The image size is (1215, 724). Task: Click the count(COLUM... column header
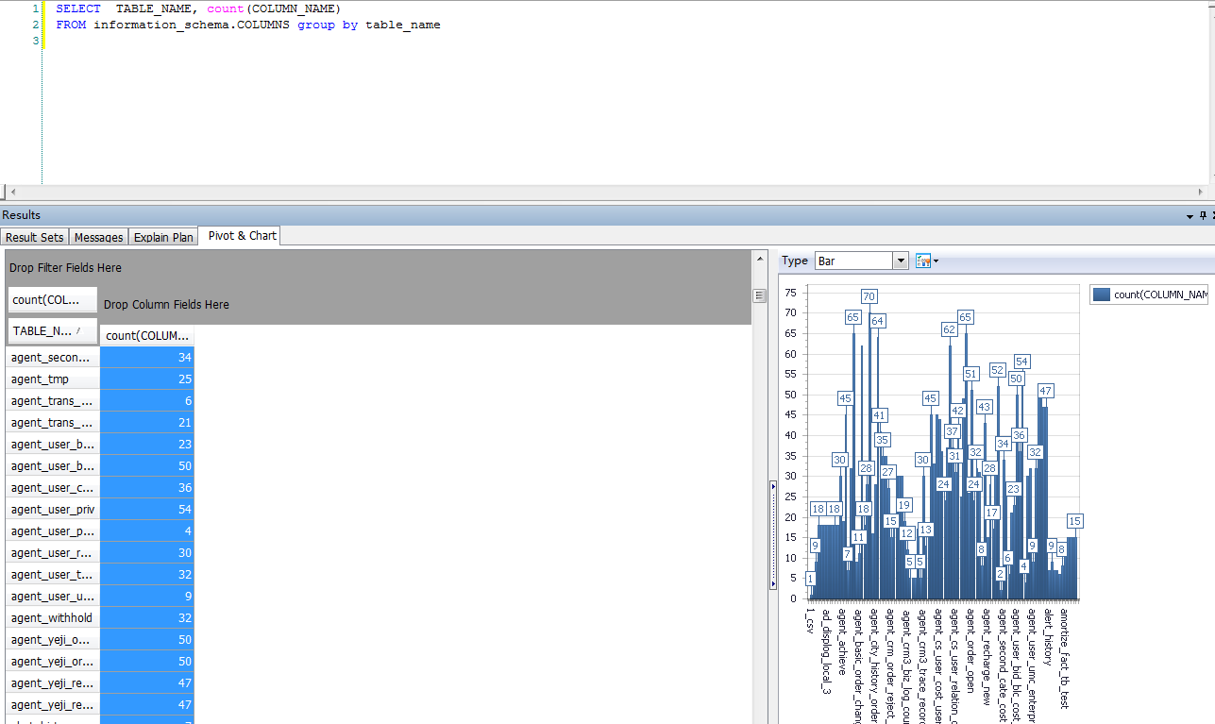pyautogui.click(x=147, y=336)
